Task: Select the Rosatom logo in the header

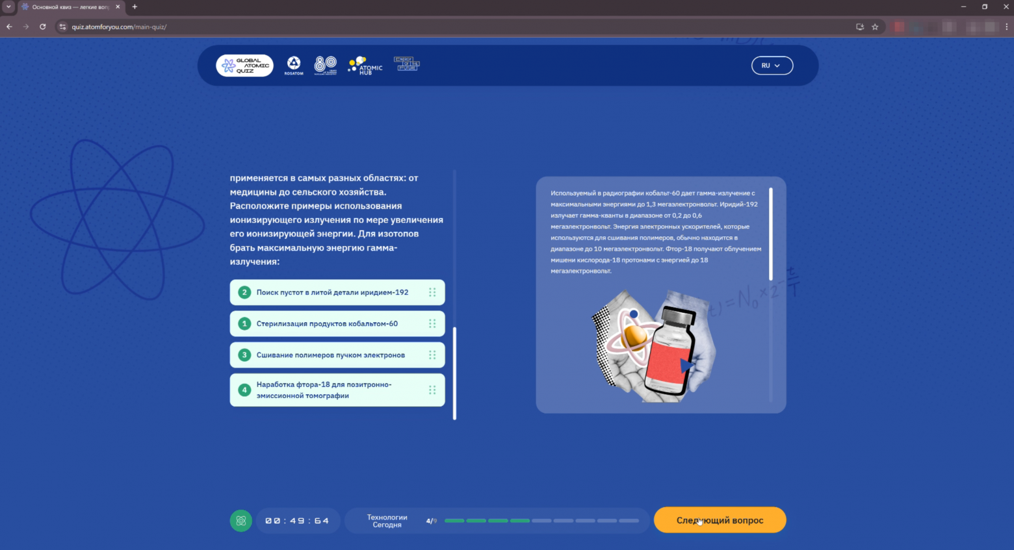Action: pyautogui.click(x=294, y=65)
